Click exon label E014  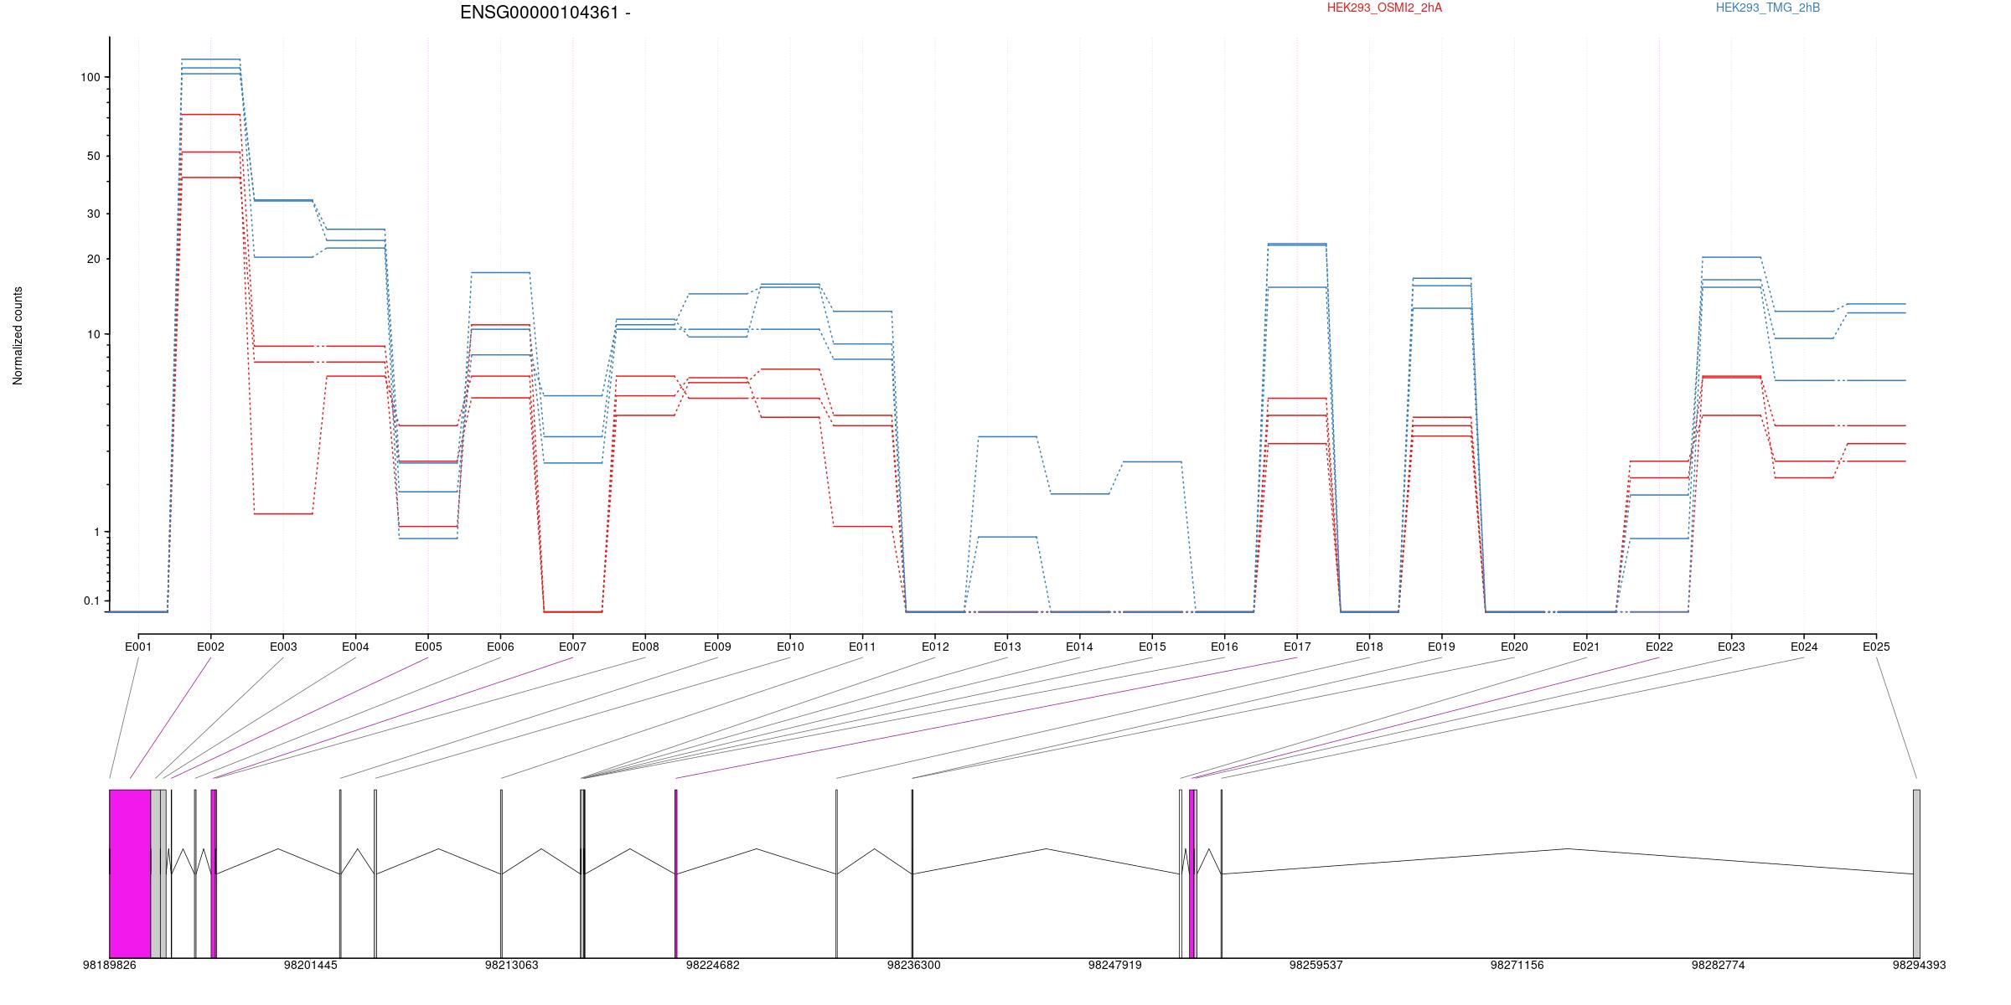(x=1079, y=647)
